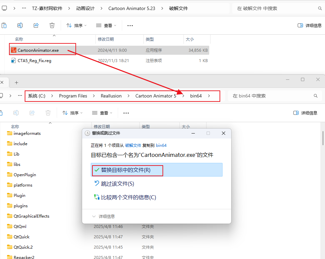
Task: Open the 查看 view dropdown in the bin64 window
Action: point(102,113)
